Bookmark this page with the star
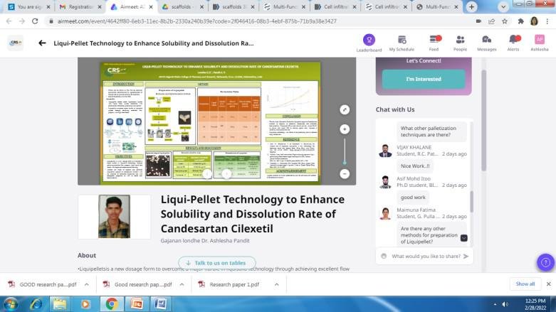Viewport: 556px width, 312px height. point(505,21)
